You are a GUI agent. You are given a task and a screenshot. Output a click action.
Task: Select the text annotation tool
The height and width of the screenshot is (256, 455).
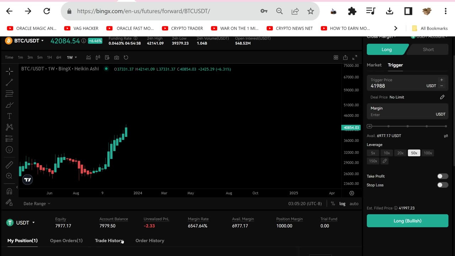[10, 116]
